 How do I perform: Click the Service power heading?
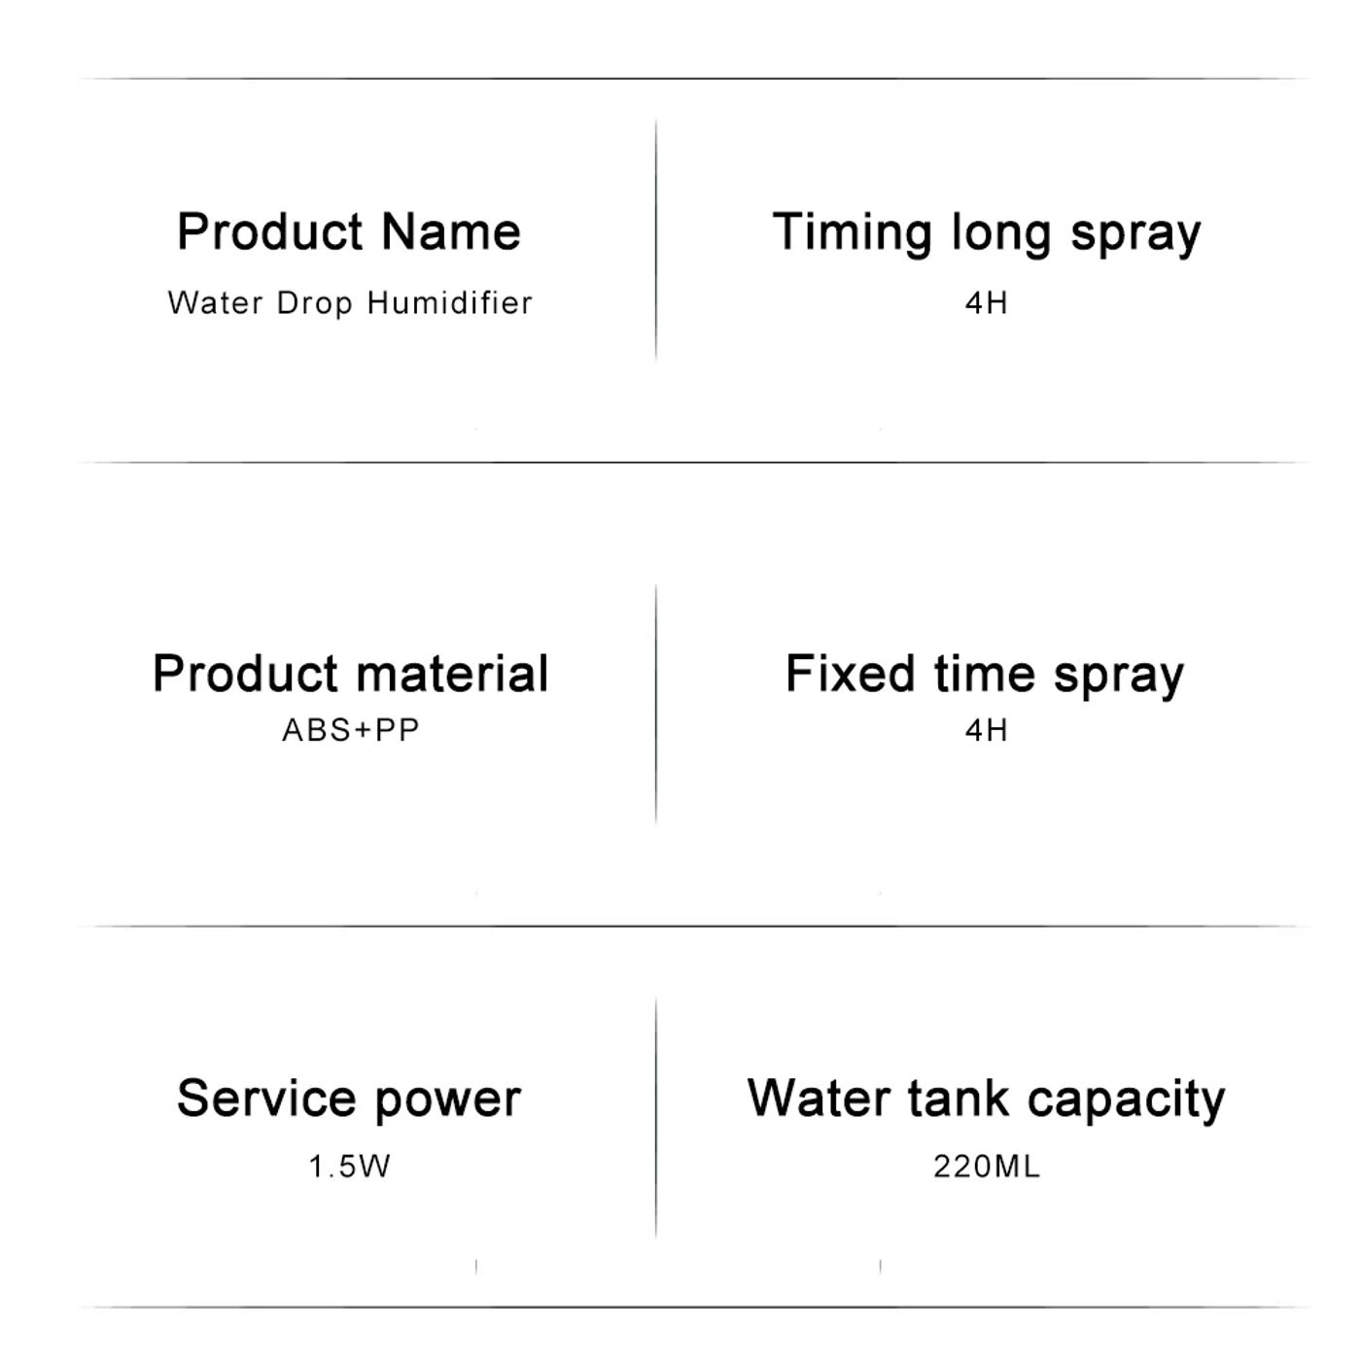349,1099
